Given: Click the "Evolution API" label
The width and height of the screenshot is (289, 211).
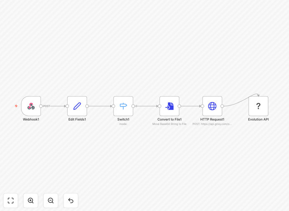Looking at the screenshot, I should (258, 119).
